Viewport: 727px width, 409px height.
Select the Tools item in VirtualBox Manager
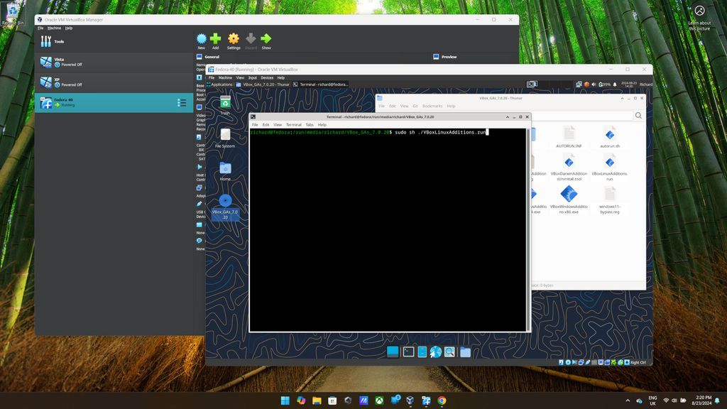[x=114, y=42]
